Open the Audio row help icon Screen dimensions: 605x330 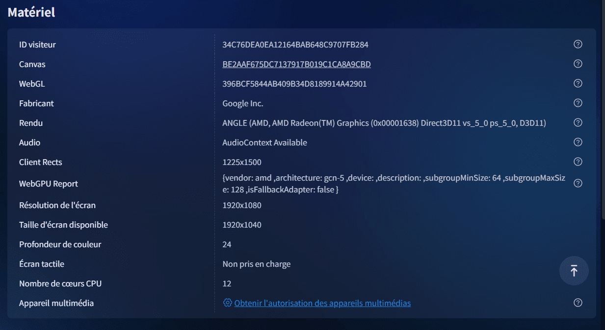[578, 142]
